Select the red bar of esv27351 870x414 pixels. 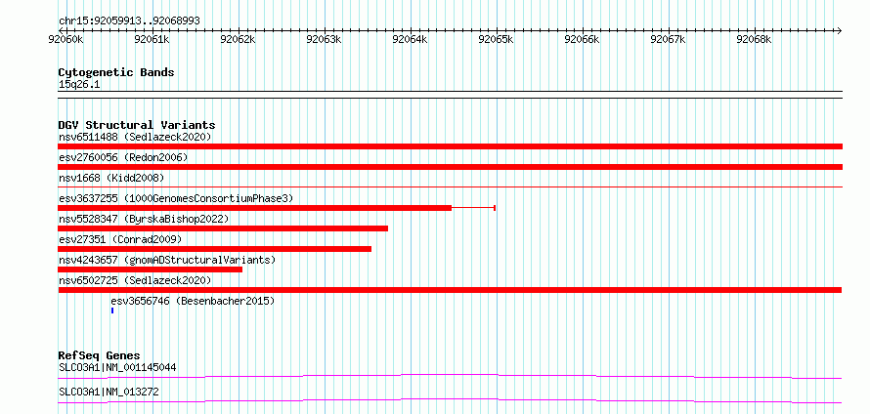point(215,249)
